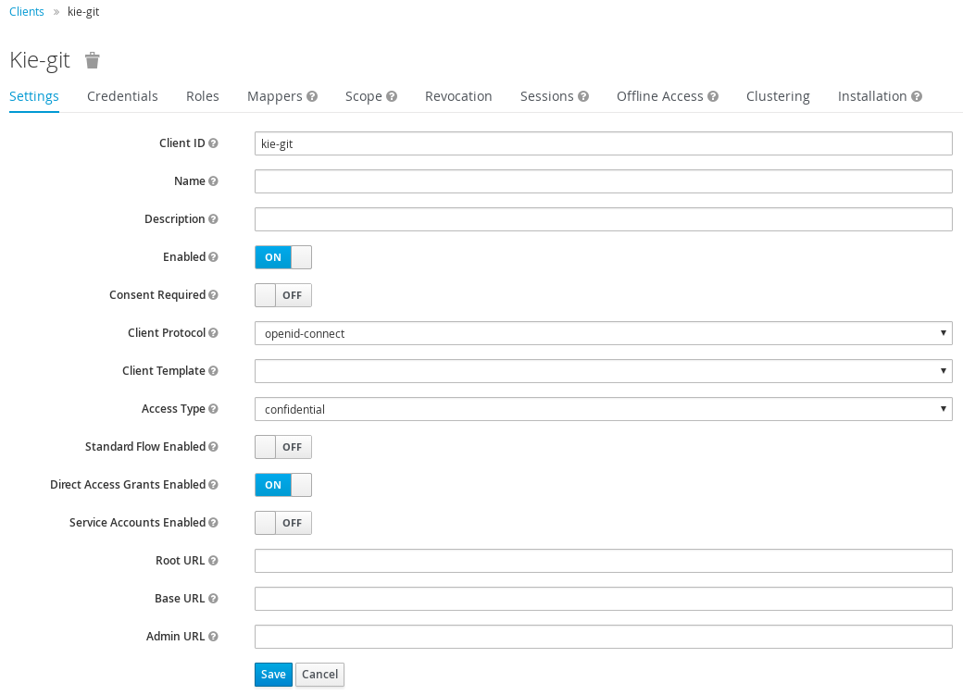Show help tooltip for Access Type
963x695 pixels.
pos(213,409)
